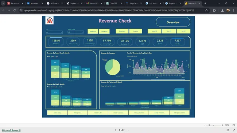Enter full screen mode with the expand icon

tap(234, 130)
